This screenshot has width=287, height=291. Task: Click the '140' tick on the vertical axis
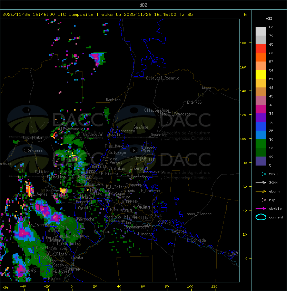tap(243, 91)
